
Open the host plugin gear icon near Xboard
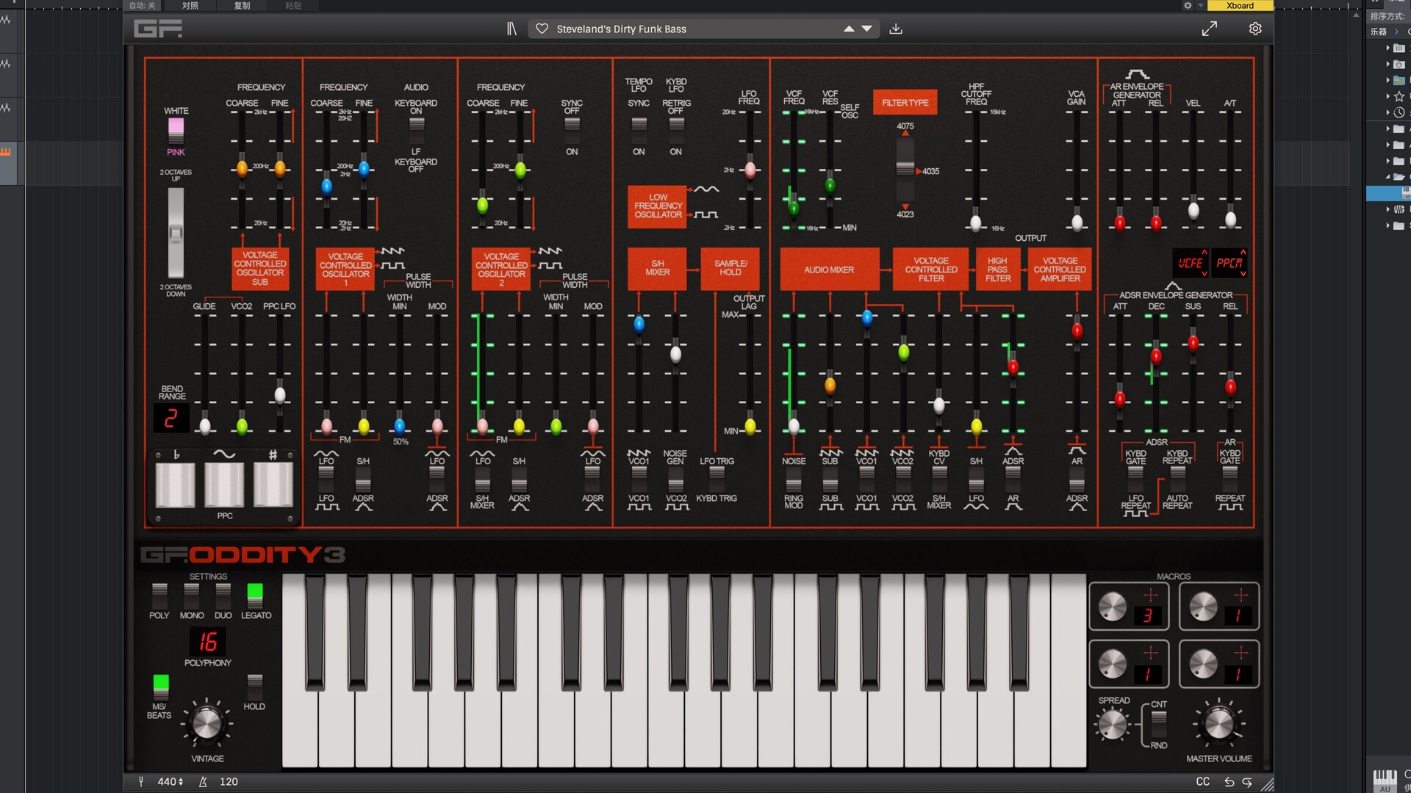click(1188, 5)
